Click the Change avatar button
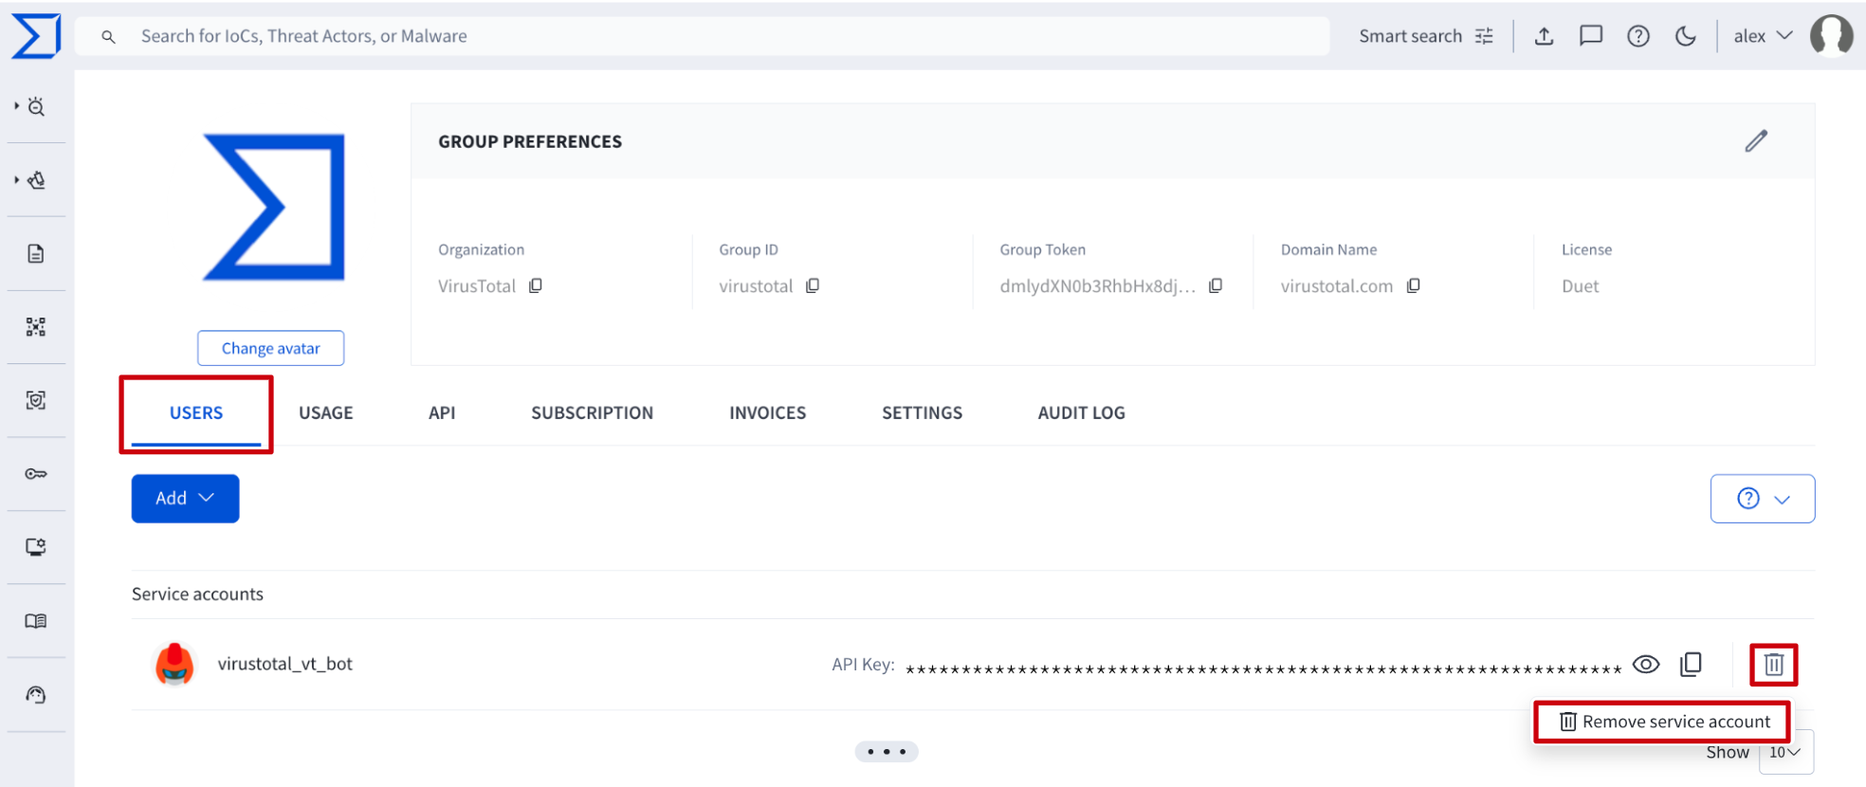The height and width of the screenshot is (787, 1866). pyautogui.click(x=270, y=348)
